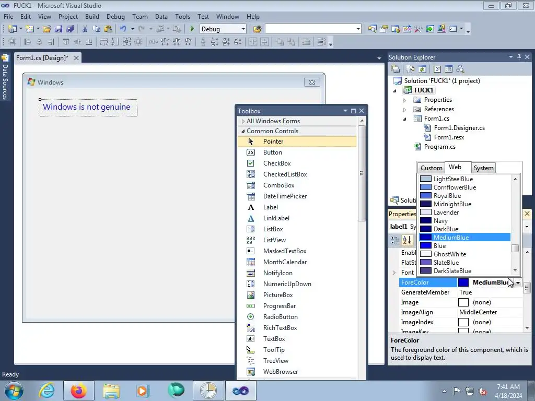The height and width of the screenshot is (401, 535).
Task: Select Form1.Designer.cs in Solution Explorer
Action: (459, 128)
